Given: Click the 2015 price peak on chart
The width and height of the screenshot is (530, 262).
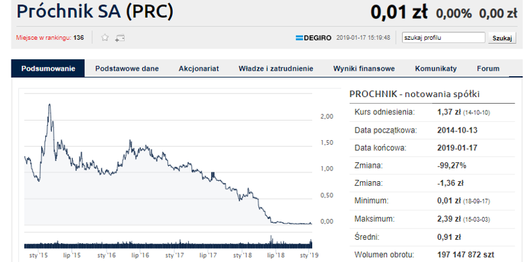Looking at the screenshot, I should 50,104.
